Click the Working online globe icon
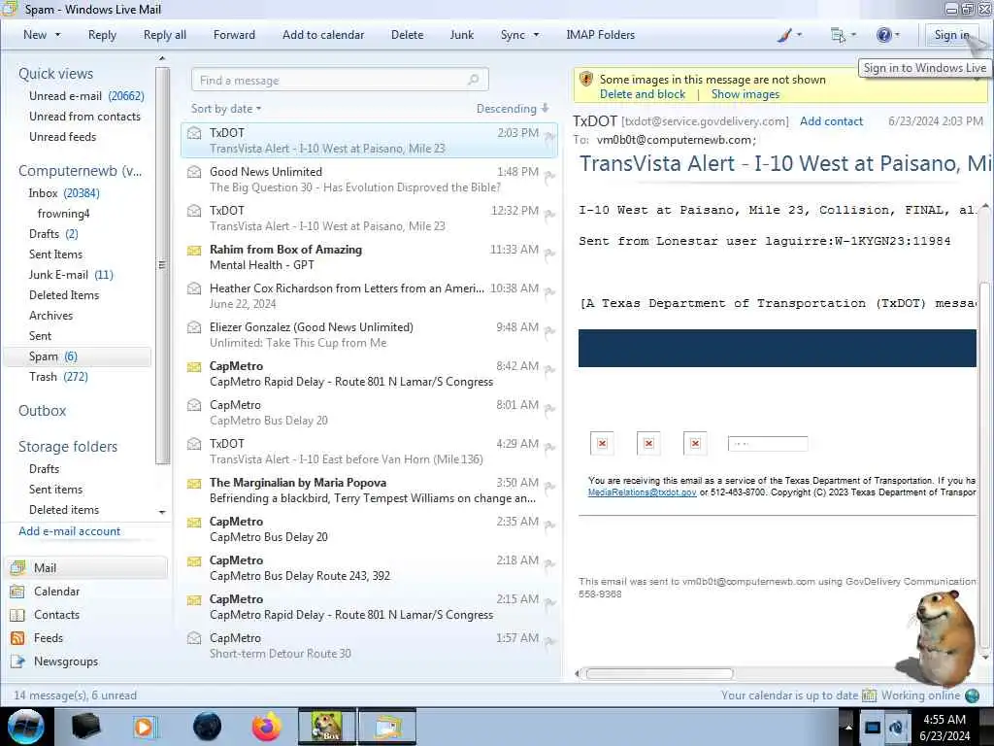Image resolution: width=994 pixels, height=746 pixels. (972, 695)
